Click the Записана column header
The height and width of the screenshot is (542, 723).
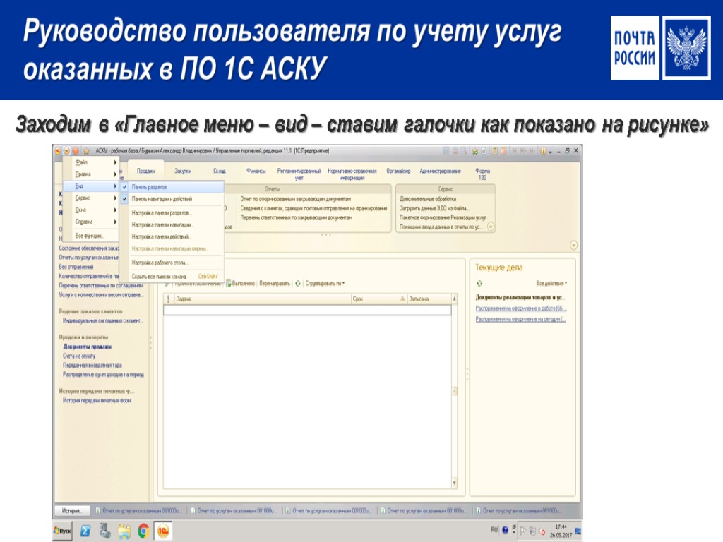point(429,299)
